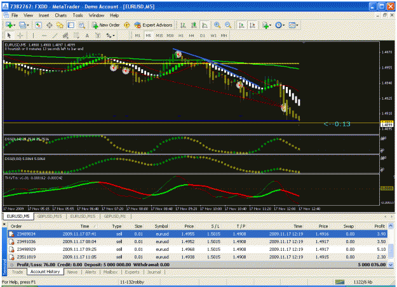
Task: Switch chart to H4 timeframe
Action: [192, 36]
